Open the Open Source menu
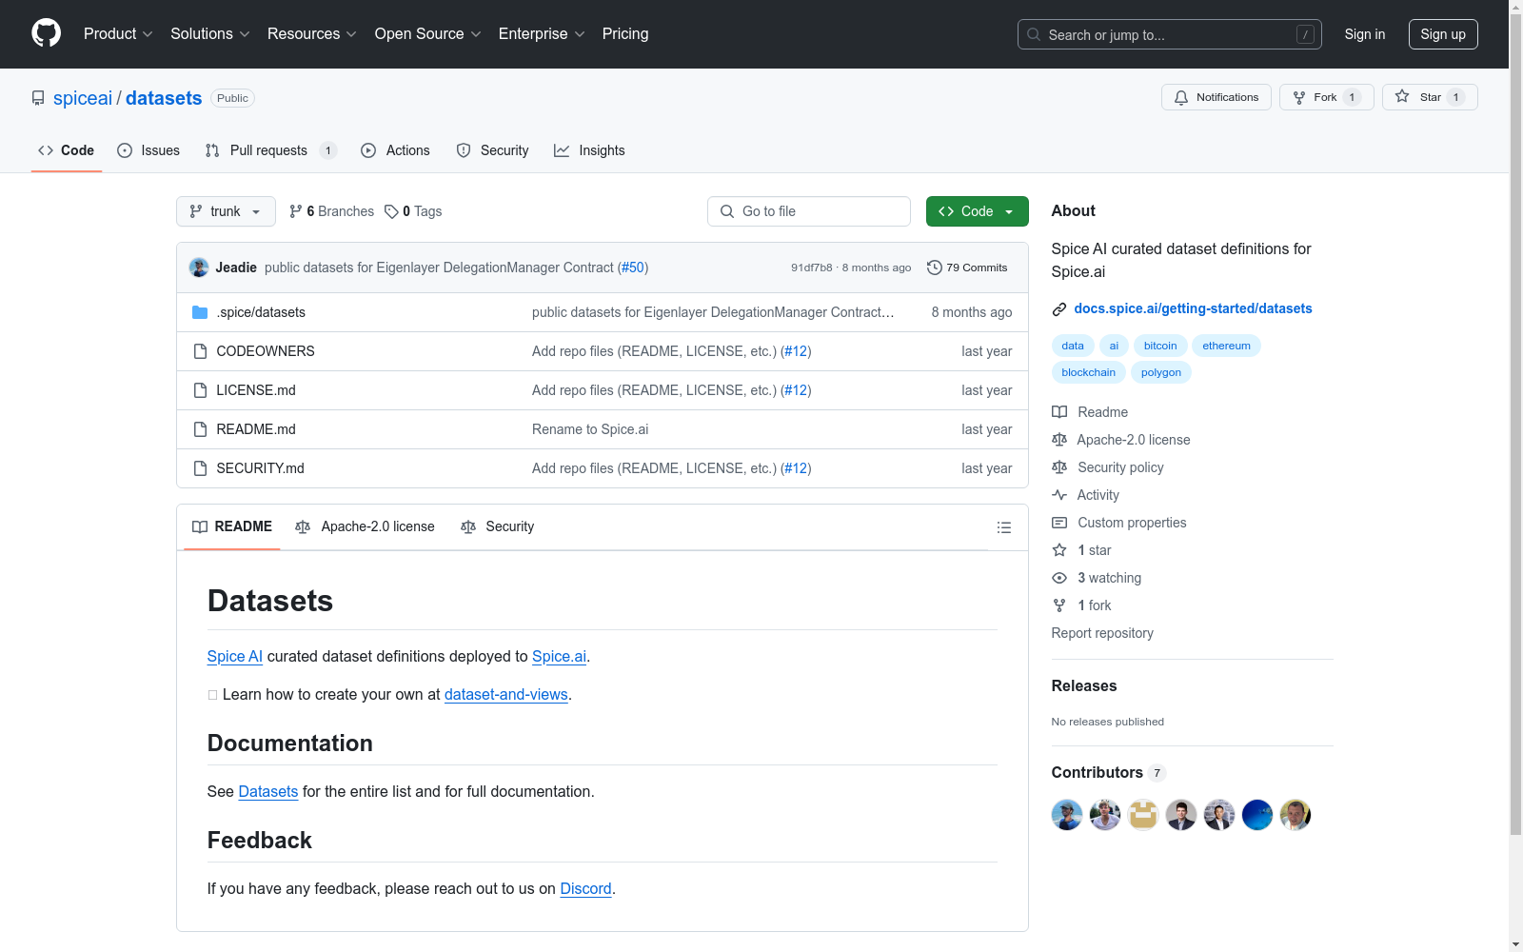Image resolution: width=1523 pixels, height=952 pixels. click(x=428, y=34)
